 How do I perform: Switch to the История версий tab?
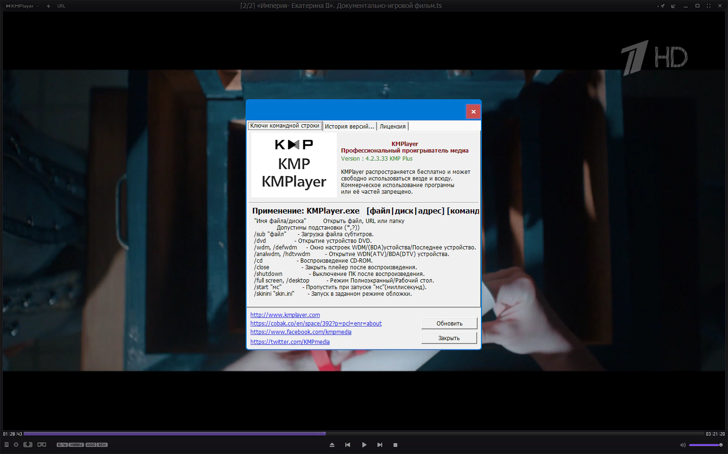[349, 126]
